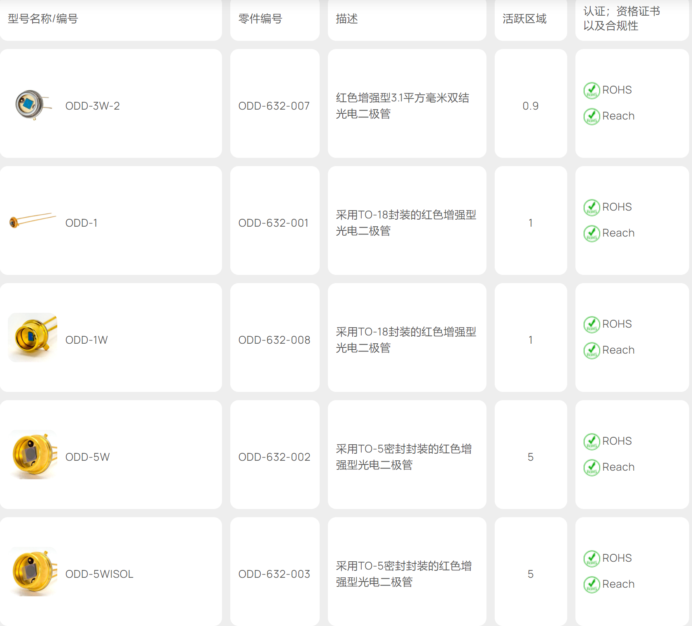Screen dimensions: 692x626
Task: Select part number ODD-632-008
Action: click(274, 340)
